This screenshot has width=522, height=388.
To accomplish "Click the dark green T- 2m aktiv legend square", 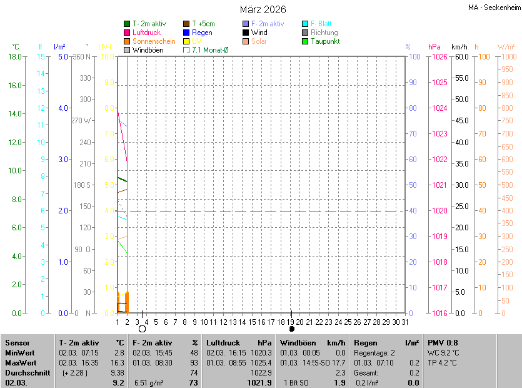I will 127,24.
